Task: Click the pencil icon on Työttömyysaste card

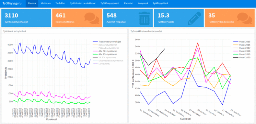Action: point(195,18)
